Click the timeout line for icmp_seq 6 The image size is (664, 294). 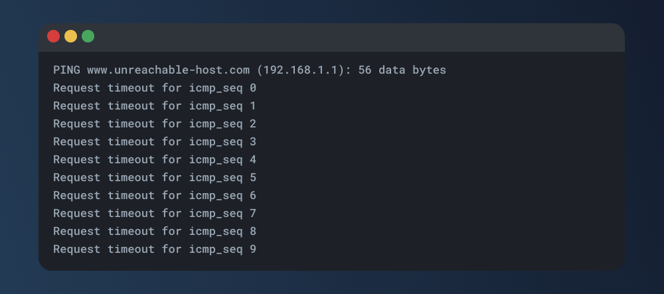(x=154, y=195)
